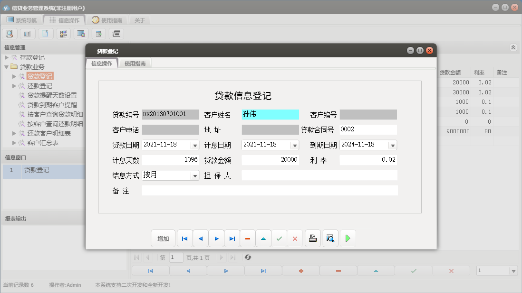Open the user management toolbar icon
522x293 pixels.
(x=63, y=33)
